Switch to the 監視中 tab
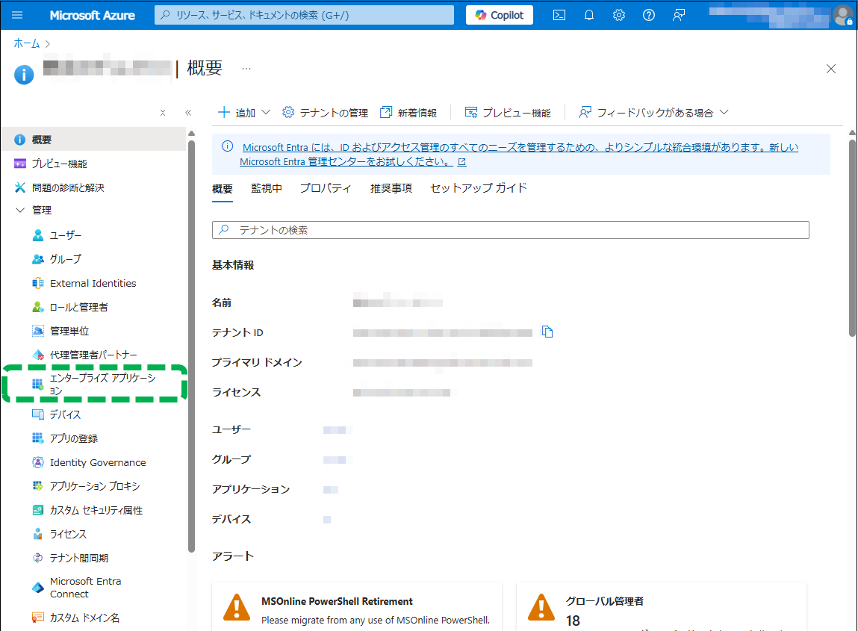 click(267, 188)
